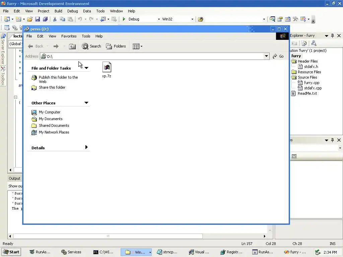This screenshot has width=343, height=257.
Task: Open the address bar dropdown arrow
Action: (266, 56)
